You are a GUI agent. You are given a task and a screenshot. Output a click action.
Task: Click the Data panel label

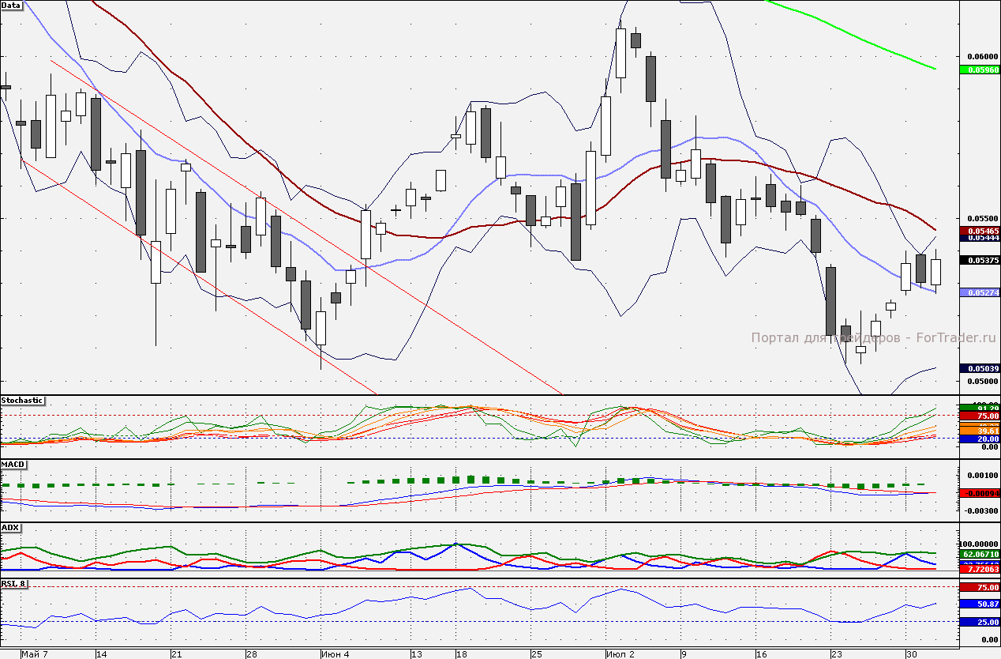[11, 5]
